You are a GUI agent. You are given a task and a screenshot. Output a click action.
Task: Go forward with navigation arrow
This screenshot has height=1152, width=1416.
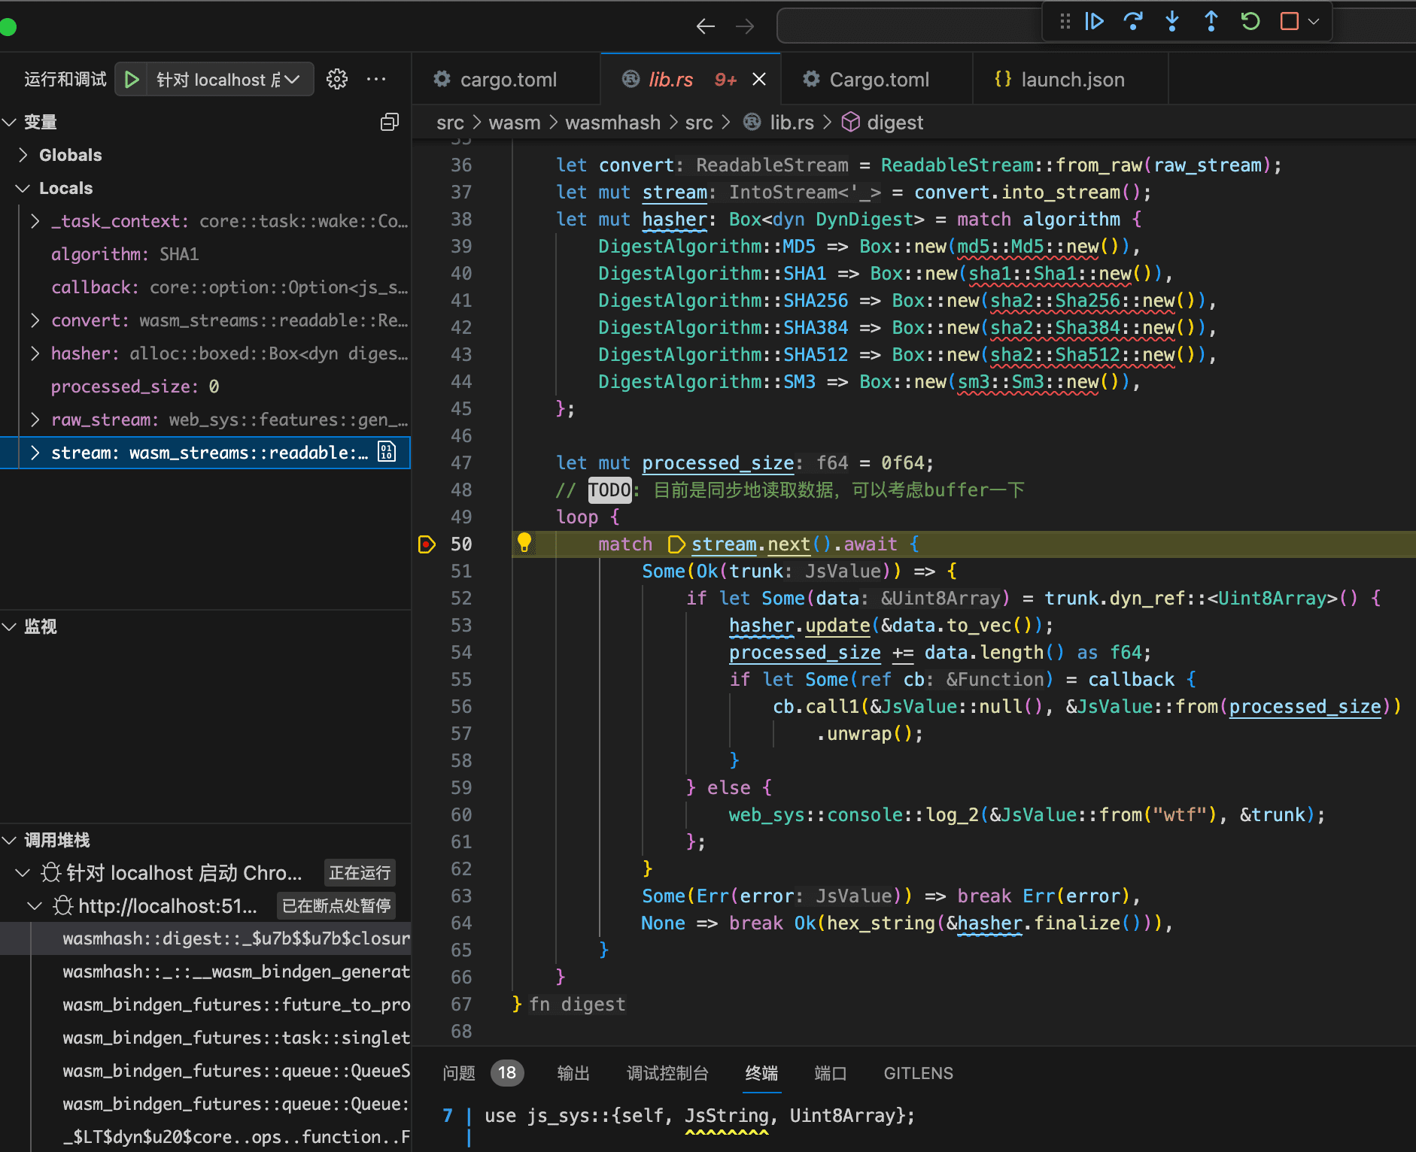pos(745,26)
